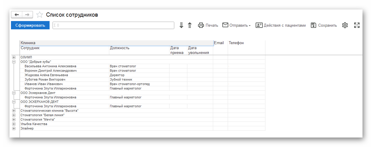Expand the ОЛИМП clinic group

pyautogui.click(x=14, y=57)
